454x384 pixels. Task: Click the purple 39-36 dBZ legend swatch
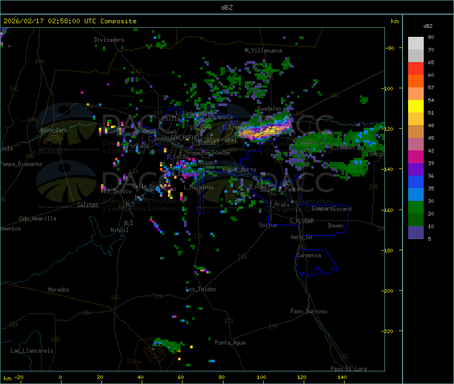tap(416, 170)
